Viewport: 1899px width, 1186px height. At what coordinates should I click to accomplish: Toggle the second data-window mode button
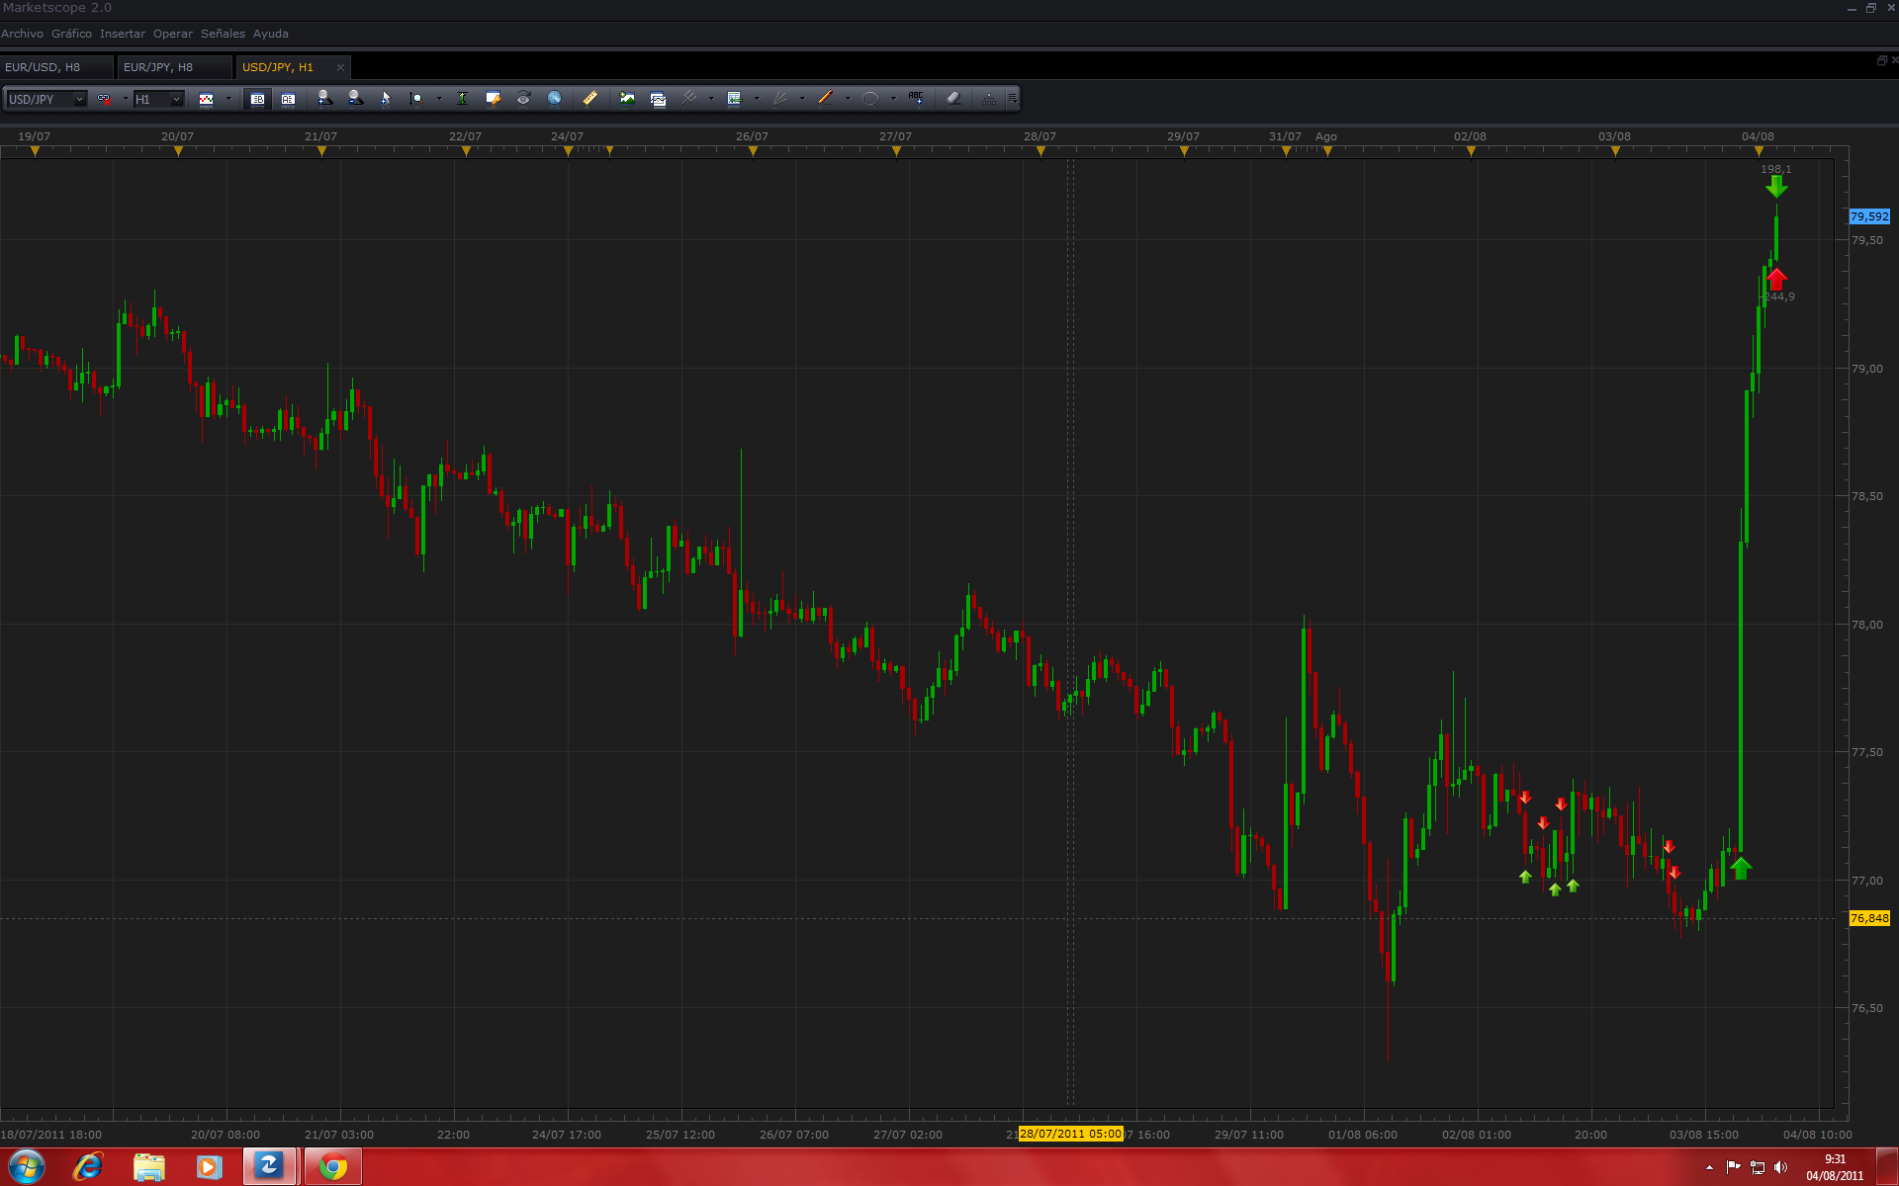(288, 99)
